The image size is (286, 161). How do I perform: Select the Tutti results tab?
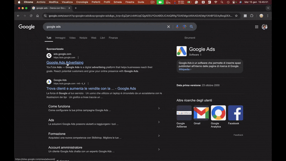pyautogui.click(x=49, y=38)
